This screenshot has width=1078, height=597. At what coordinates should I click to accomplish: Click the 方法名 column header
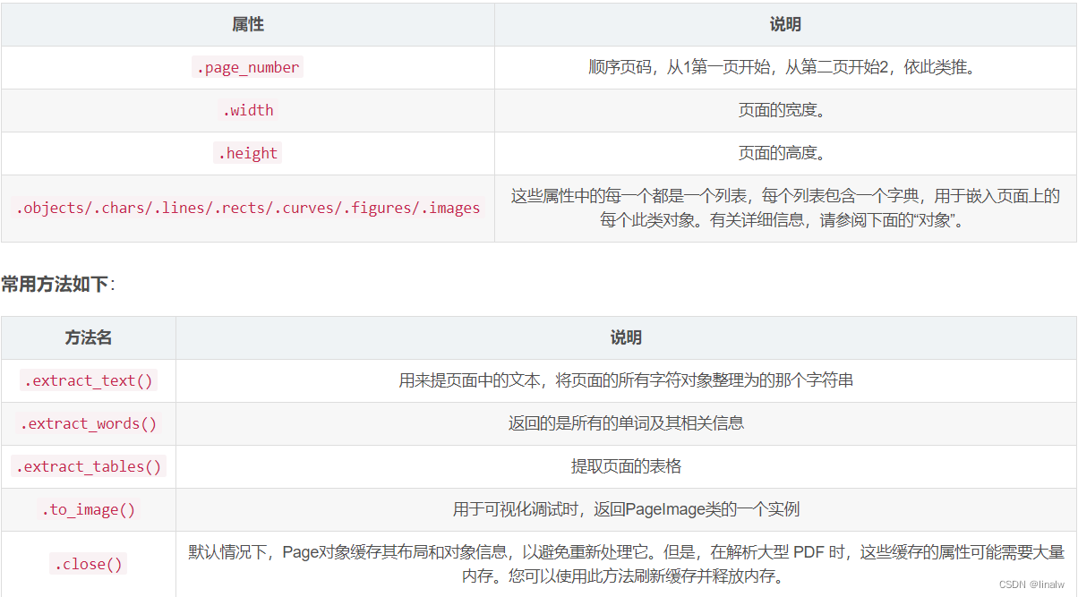88,337
